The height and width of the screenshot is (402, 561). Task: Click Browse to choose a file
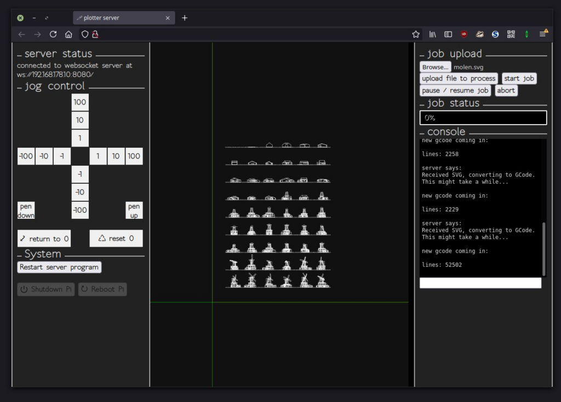436,67
